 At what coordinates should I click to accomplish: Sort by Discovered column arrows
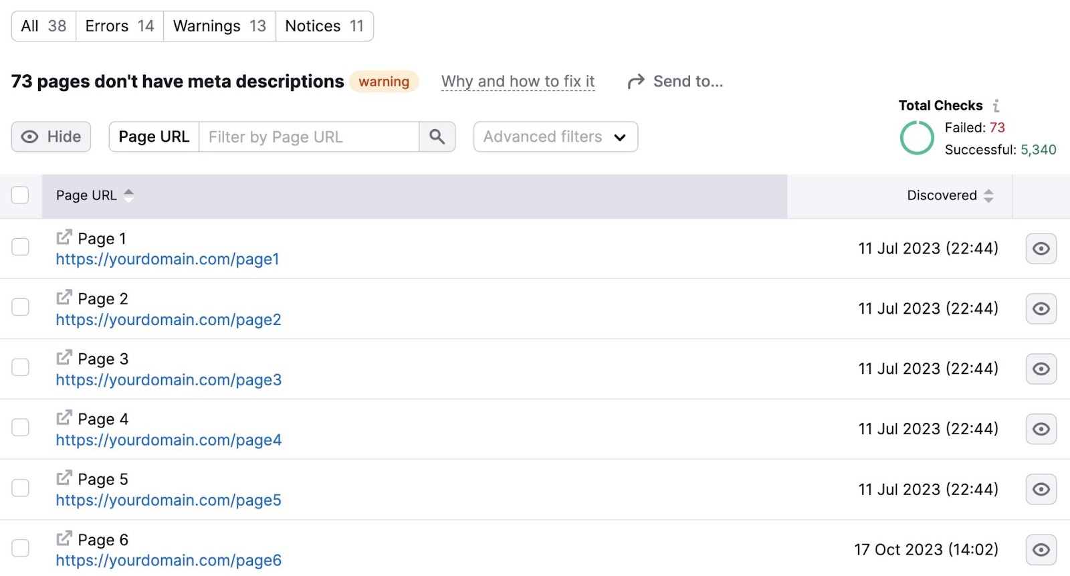pos(988,195)
